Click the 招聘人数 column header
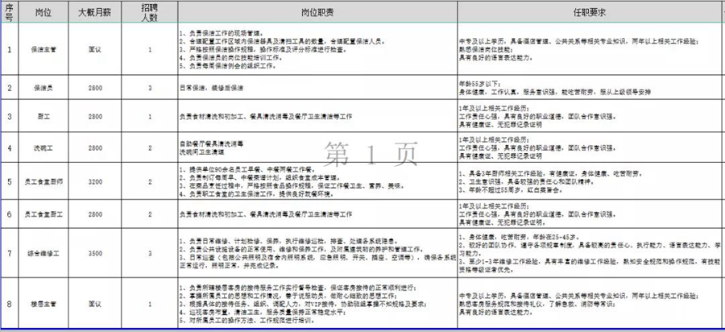The width and height of the screenshot is (725, 332). point(150,13)
